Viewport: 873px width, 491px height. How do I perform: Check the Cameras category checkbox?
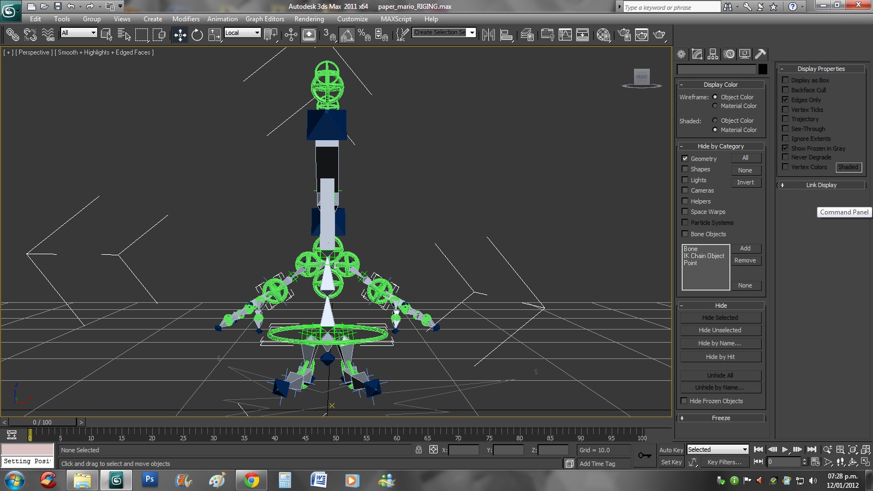coord(685,190)
